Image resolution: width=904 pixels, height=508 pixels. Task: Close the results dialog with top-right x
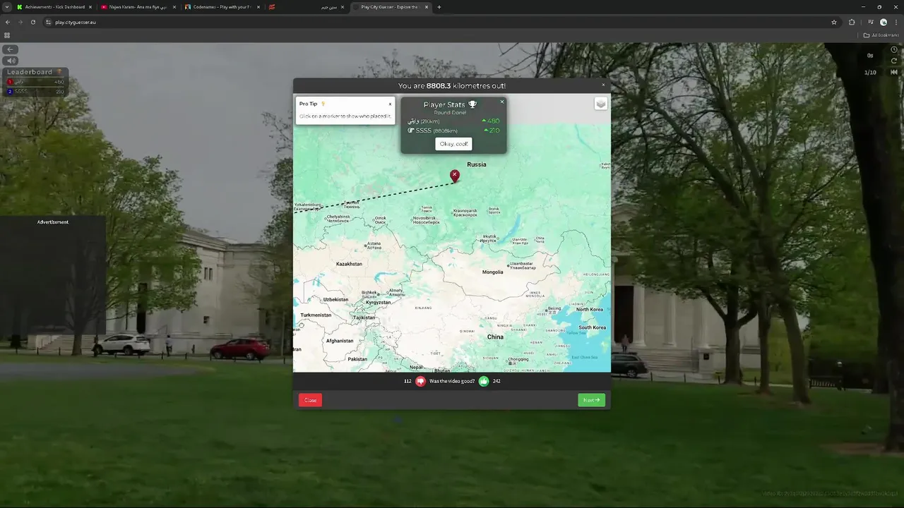pos(603,85)
